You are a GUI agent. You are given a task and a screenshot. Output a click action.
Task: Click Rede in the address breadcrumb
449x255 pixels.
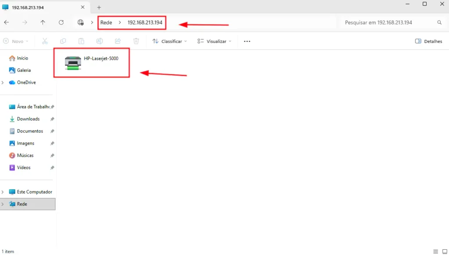click(106, 23)
